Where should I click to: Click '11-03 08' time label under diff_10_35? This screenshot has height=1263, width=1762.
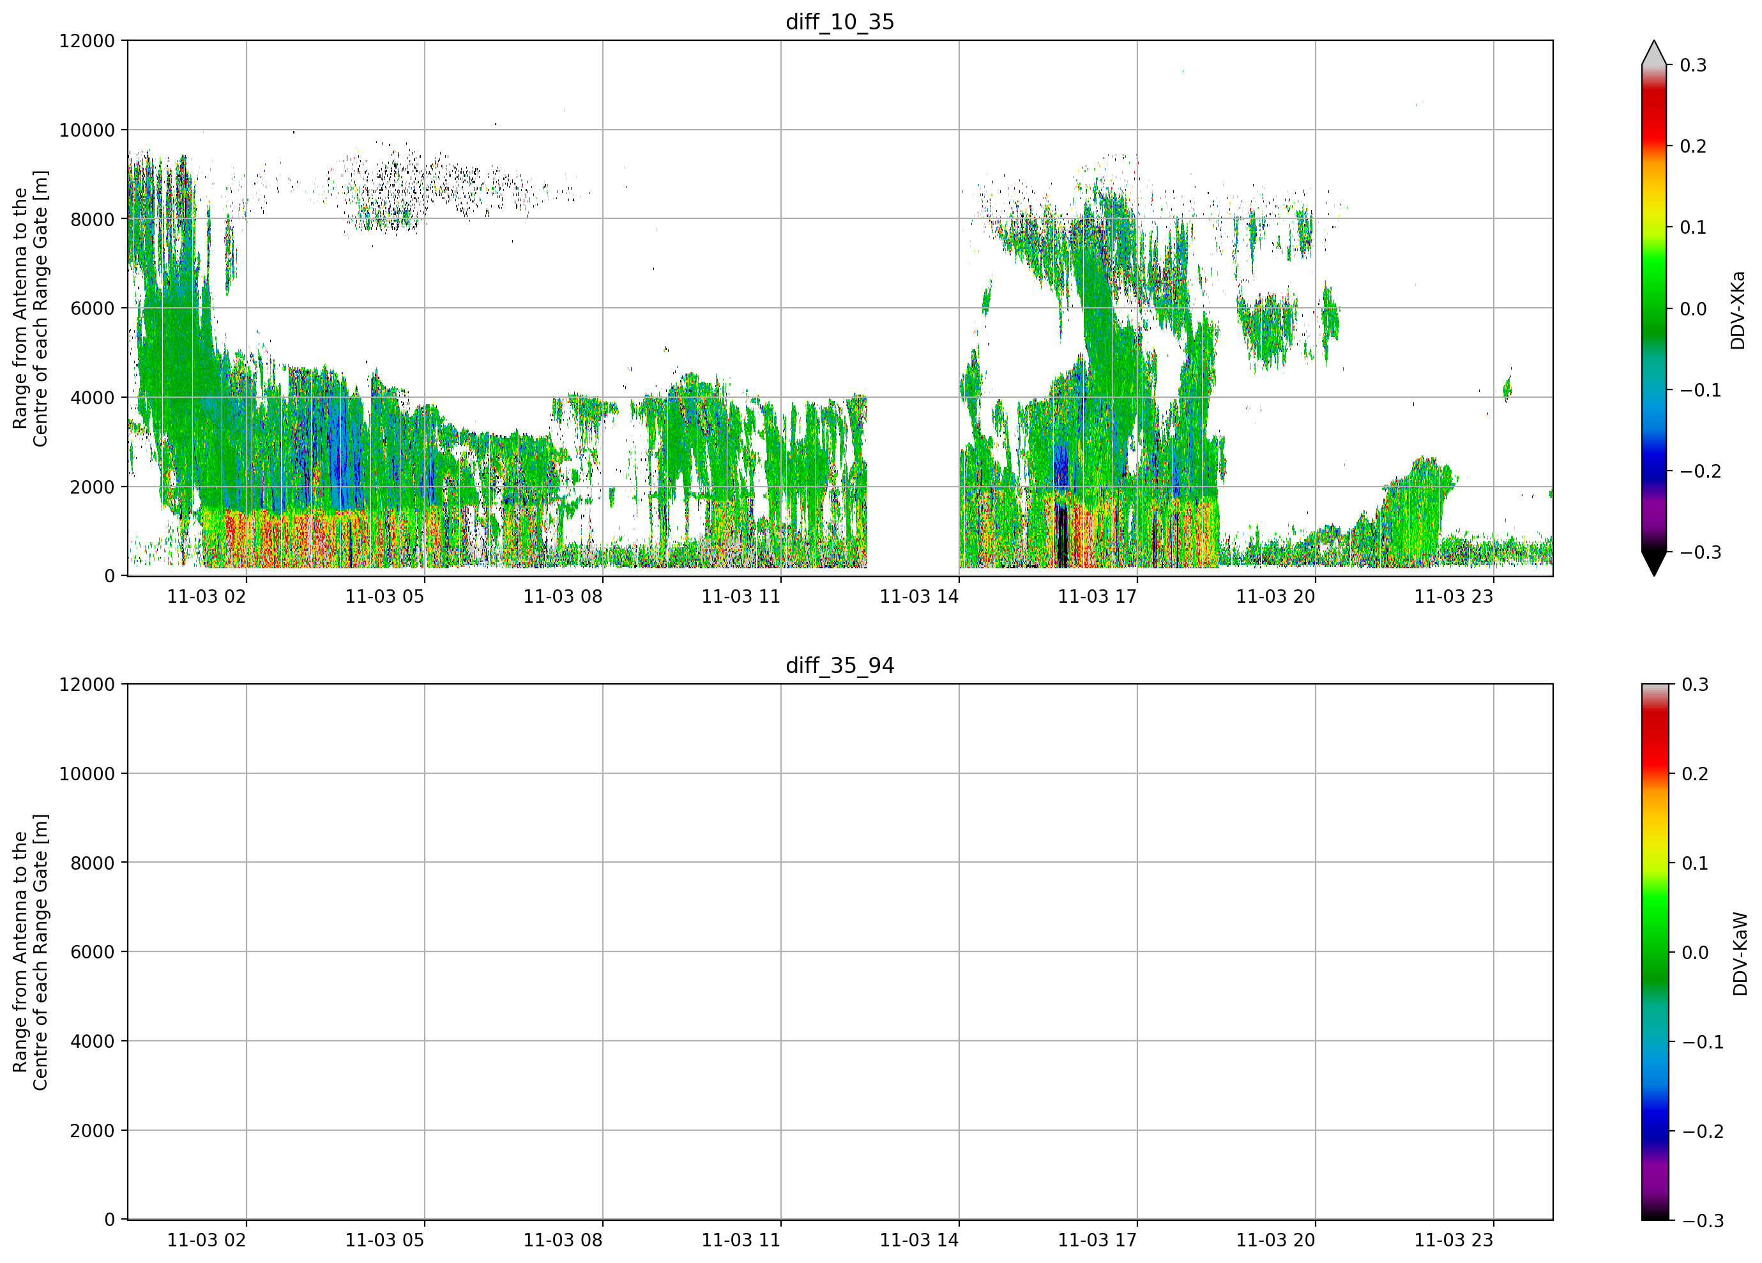point(563,596)
